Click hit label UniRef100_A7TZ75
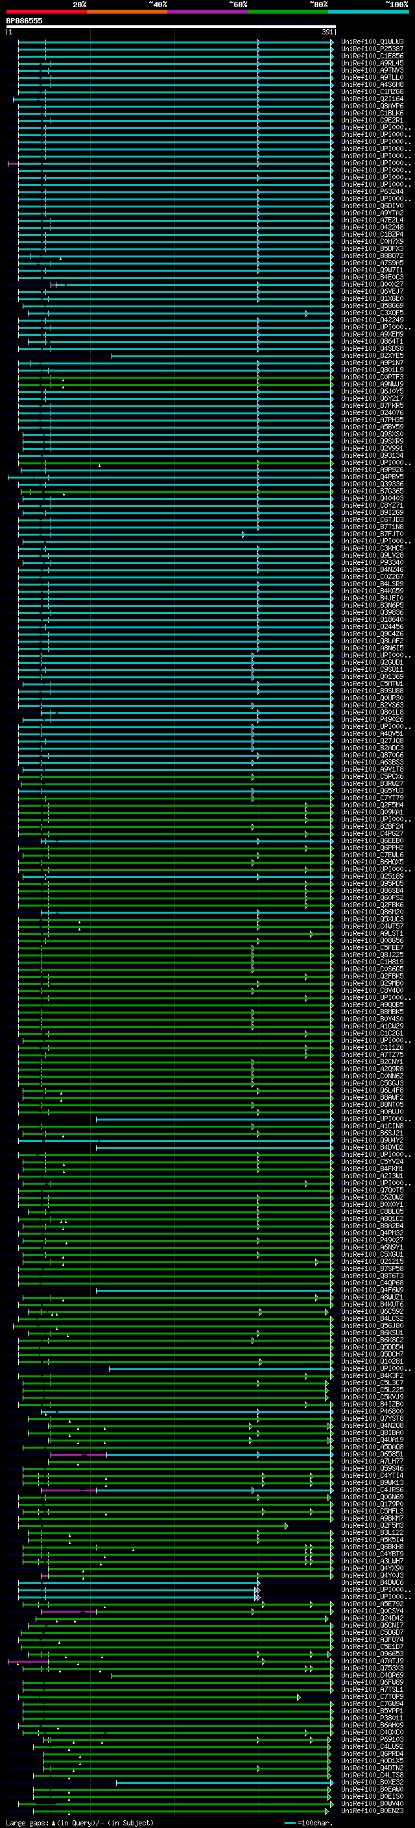415x1828 pixels. 372,1054
